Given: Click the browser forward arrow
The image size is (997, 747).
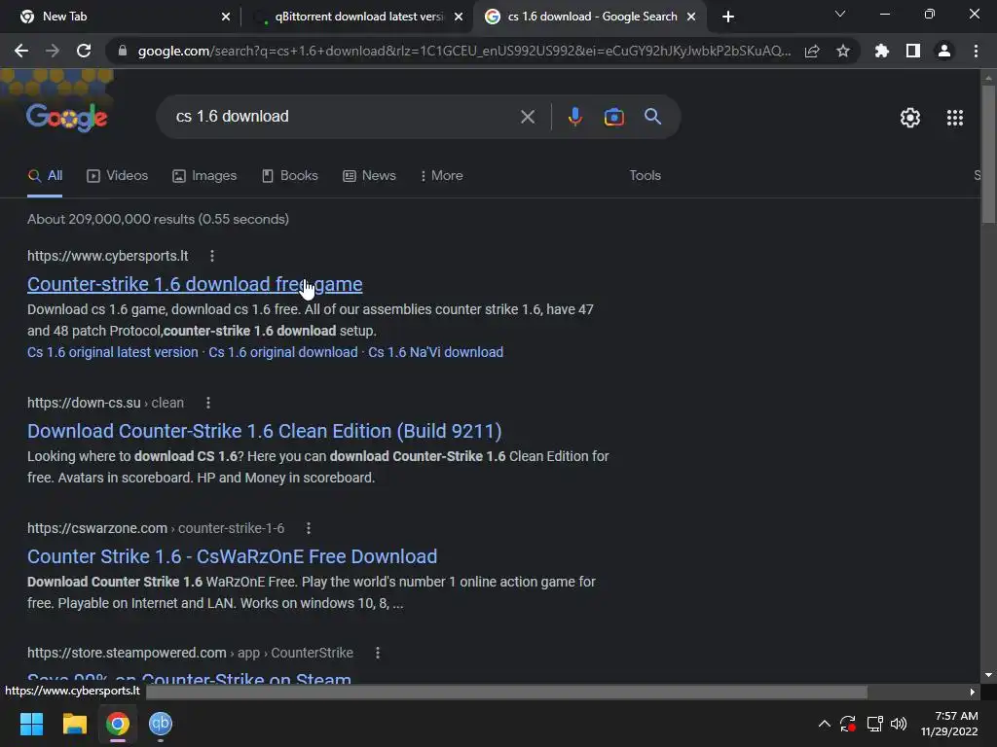Looking at the screenshot, I should pos(53,51).
